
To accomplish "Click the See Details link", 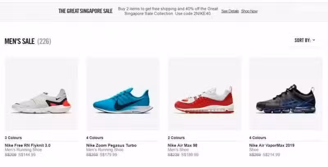I will point(230,11).
